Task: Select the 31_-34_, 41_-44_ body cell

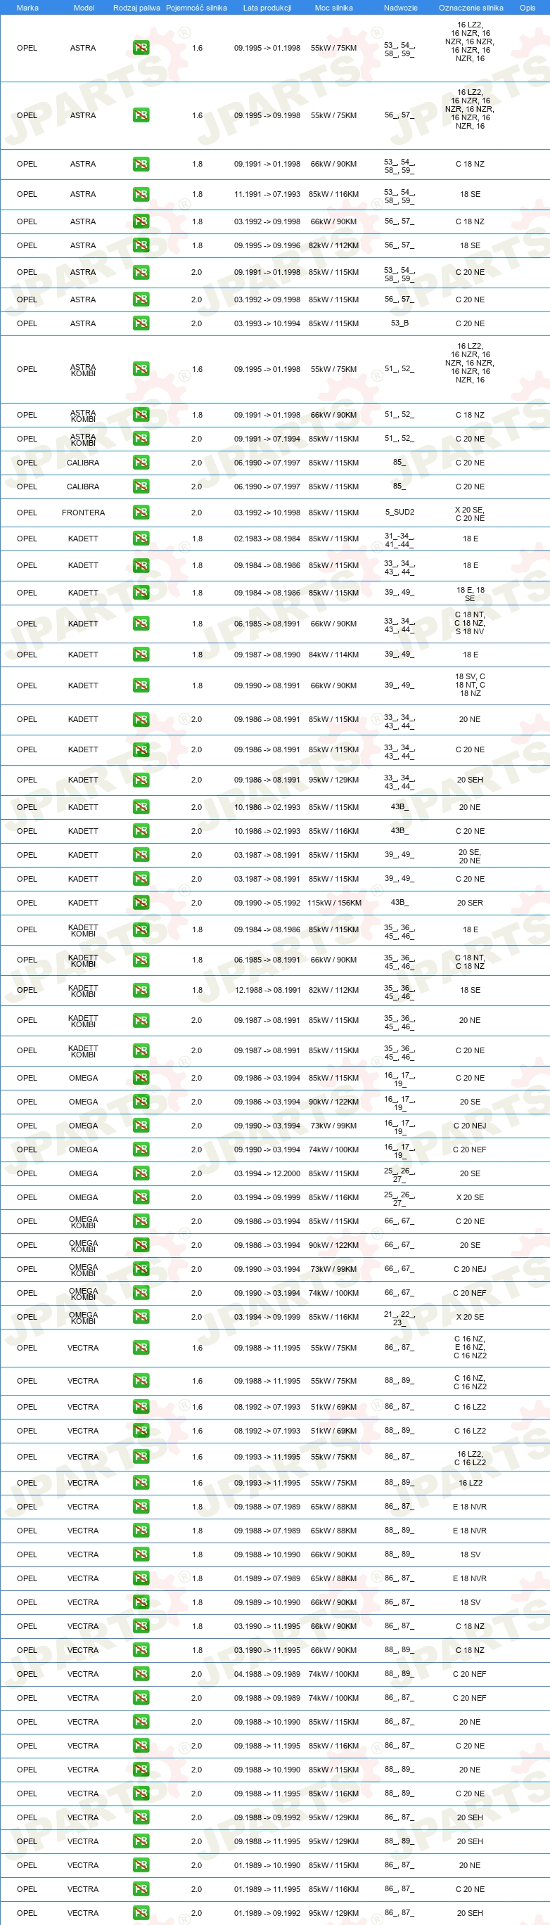Action: (399, 539)
